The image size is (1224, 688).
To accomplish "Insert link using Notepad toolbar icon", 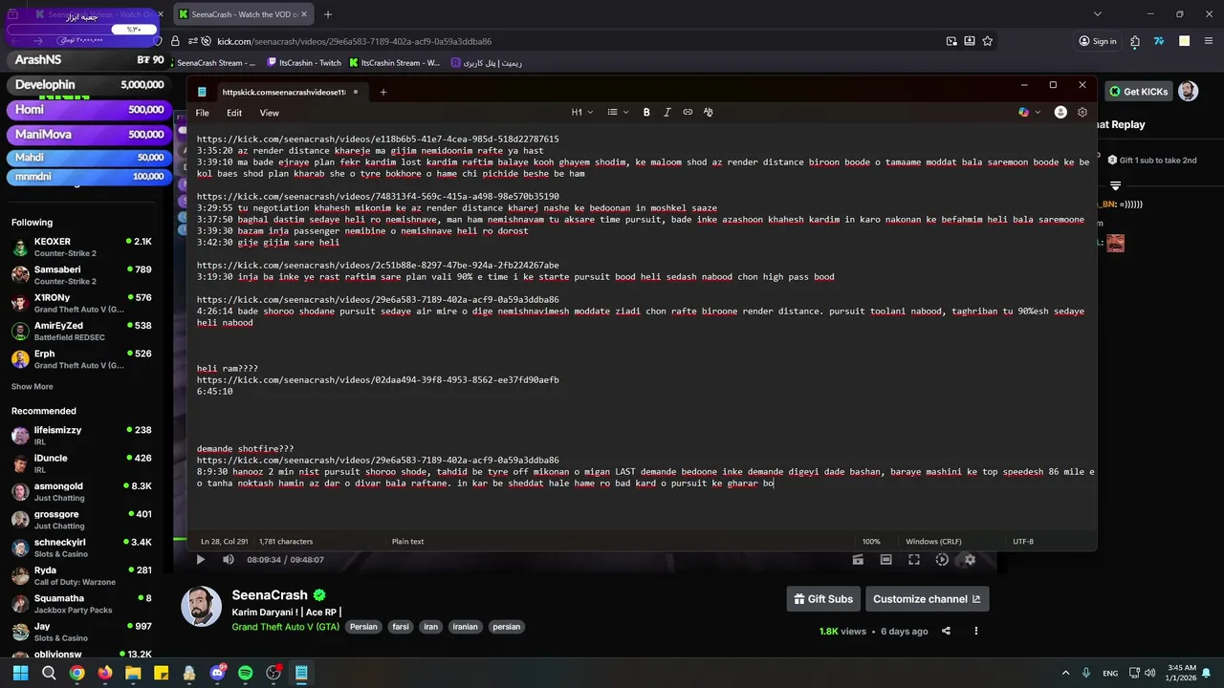I will (x=688, y=112).
